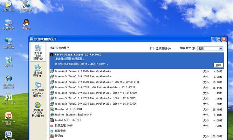Click the 26.48MB size value for Thunder
The width and height of the screenshot is (233, 140).
click(217, 110)
